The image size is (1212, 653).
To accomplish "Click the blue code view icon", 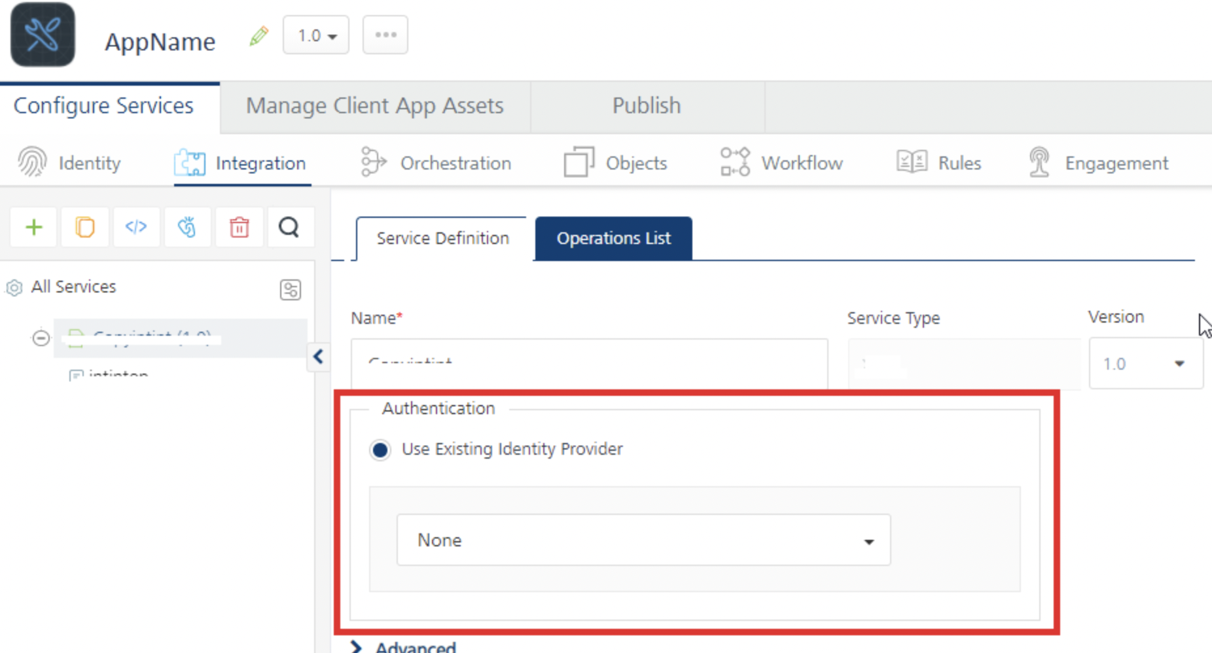I will pos(136,227).
